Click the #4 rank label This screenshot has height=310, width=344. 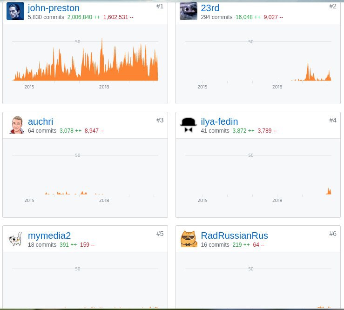click(332, 120)
